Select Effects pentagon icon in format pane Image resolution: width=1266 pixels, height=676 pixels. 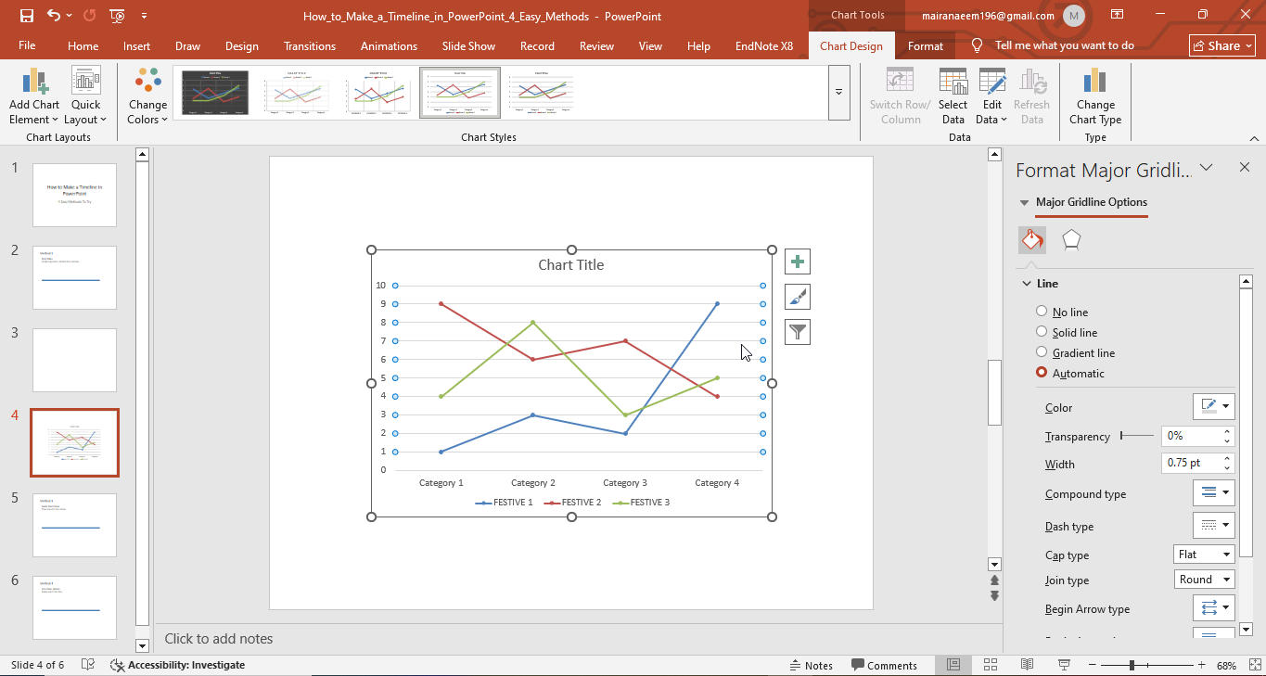pyautogui.click(x=1071, y=240)
